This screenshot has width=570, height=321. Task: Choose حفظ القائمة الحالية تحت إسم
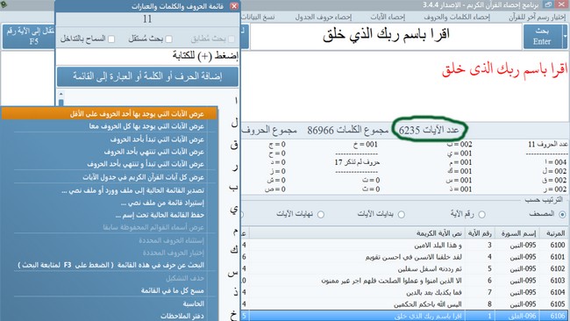coord(109,215)
